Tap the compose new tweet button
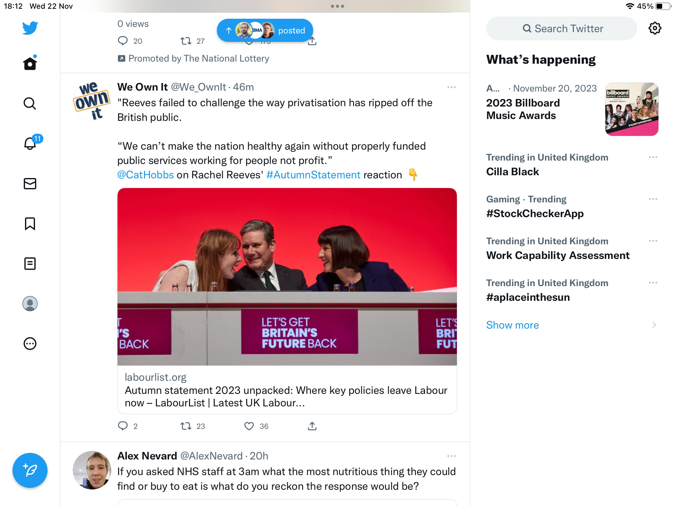Screen dimensions: 675x506 pyautogui.click(x=30, y=470)
